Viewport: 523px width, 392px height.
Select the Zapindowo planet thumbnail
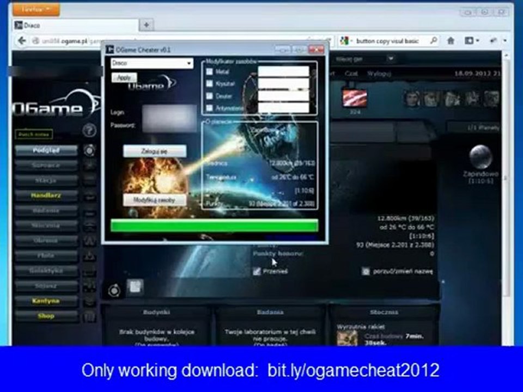coord(481,157)
